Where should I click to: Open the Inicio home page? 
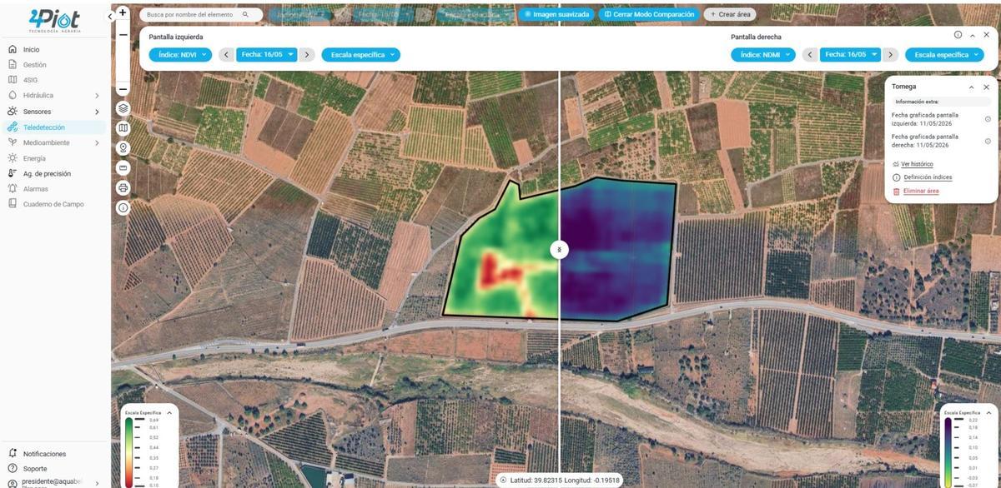tap(31, 49)
